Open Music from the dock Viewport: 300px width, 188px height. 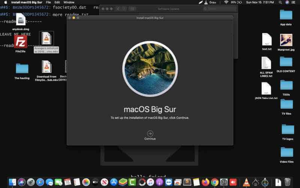pos(151,182)
